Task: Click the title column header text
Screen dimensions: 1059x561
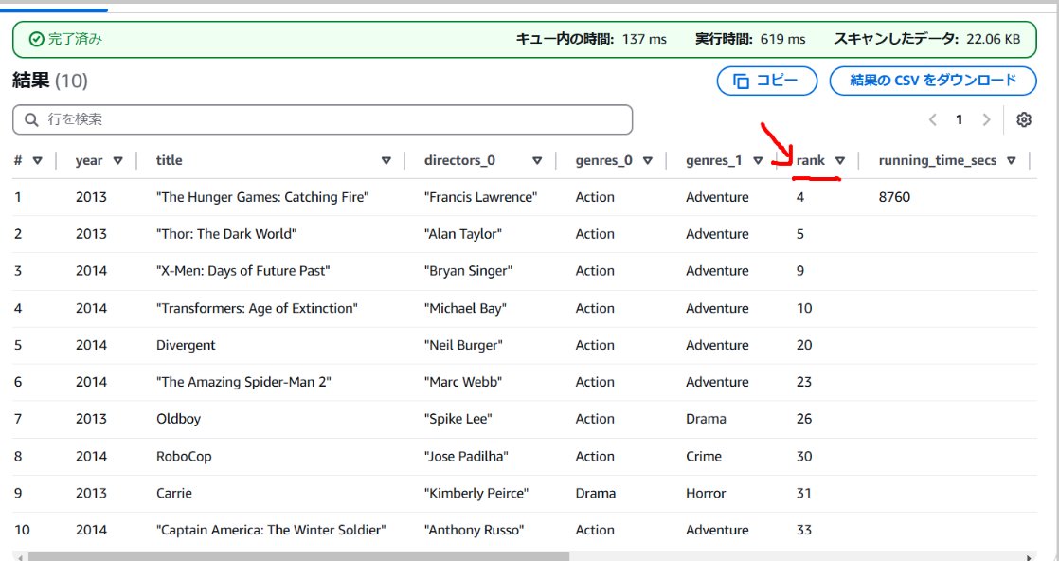Action: pos(169,161)
